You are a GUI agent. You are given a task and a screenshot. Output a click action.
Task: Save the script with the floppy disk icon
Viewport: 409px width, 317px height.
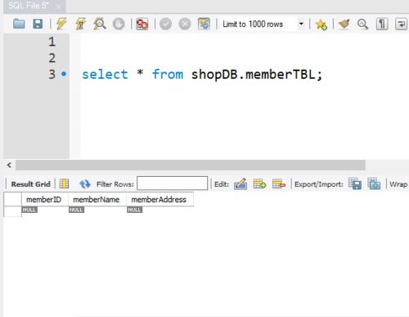38,24
